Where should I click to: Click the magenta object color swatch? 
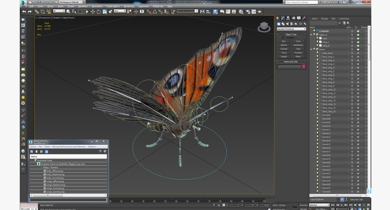304,66
